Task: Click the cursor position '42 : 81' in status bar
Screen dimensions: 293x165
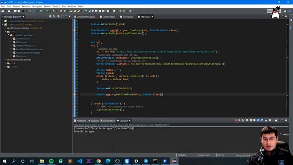Action: [x=220, y=155]
